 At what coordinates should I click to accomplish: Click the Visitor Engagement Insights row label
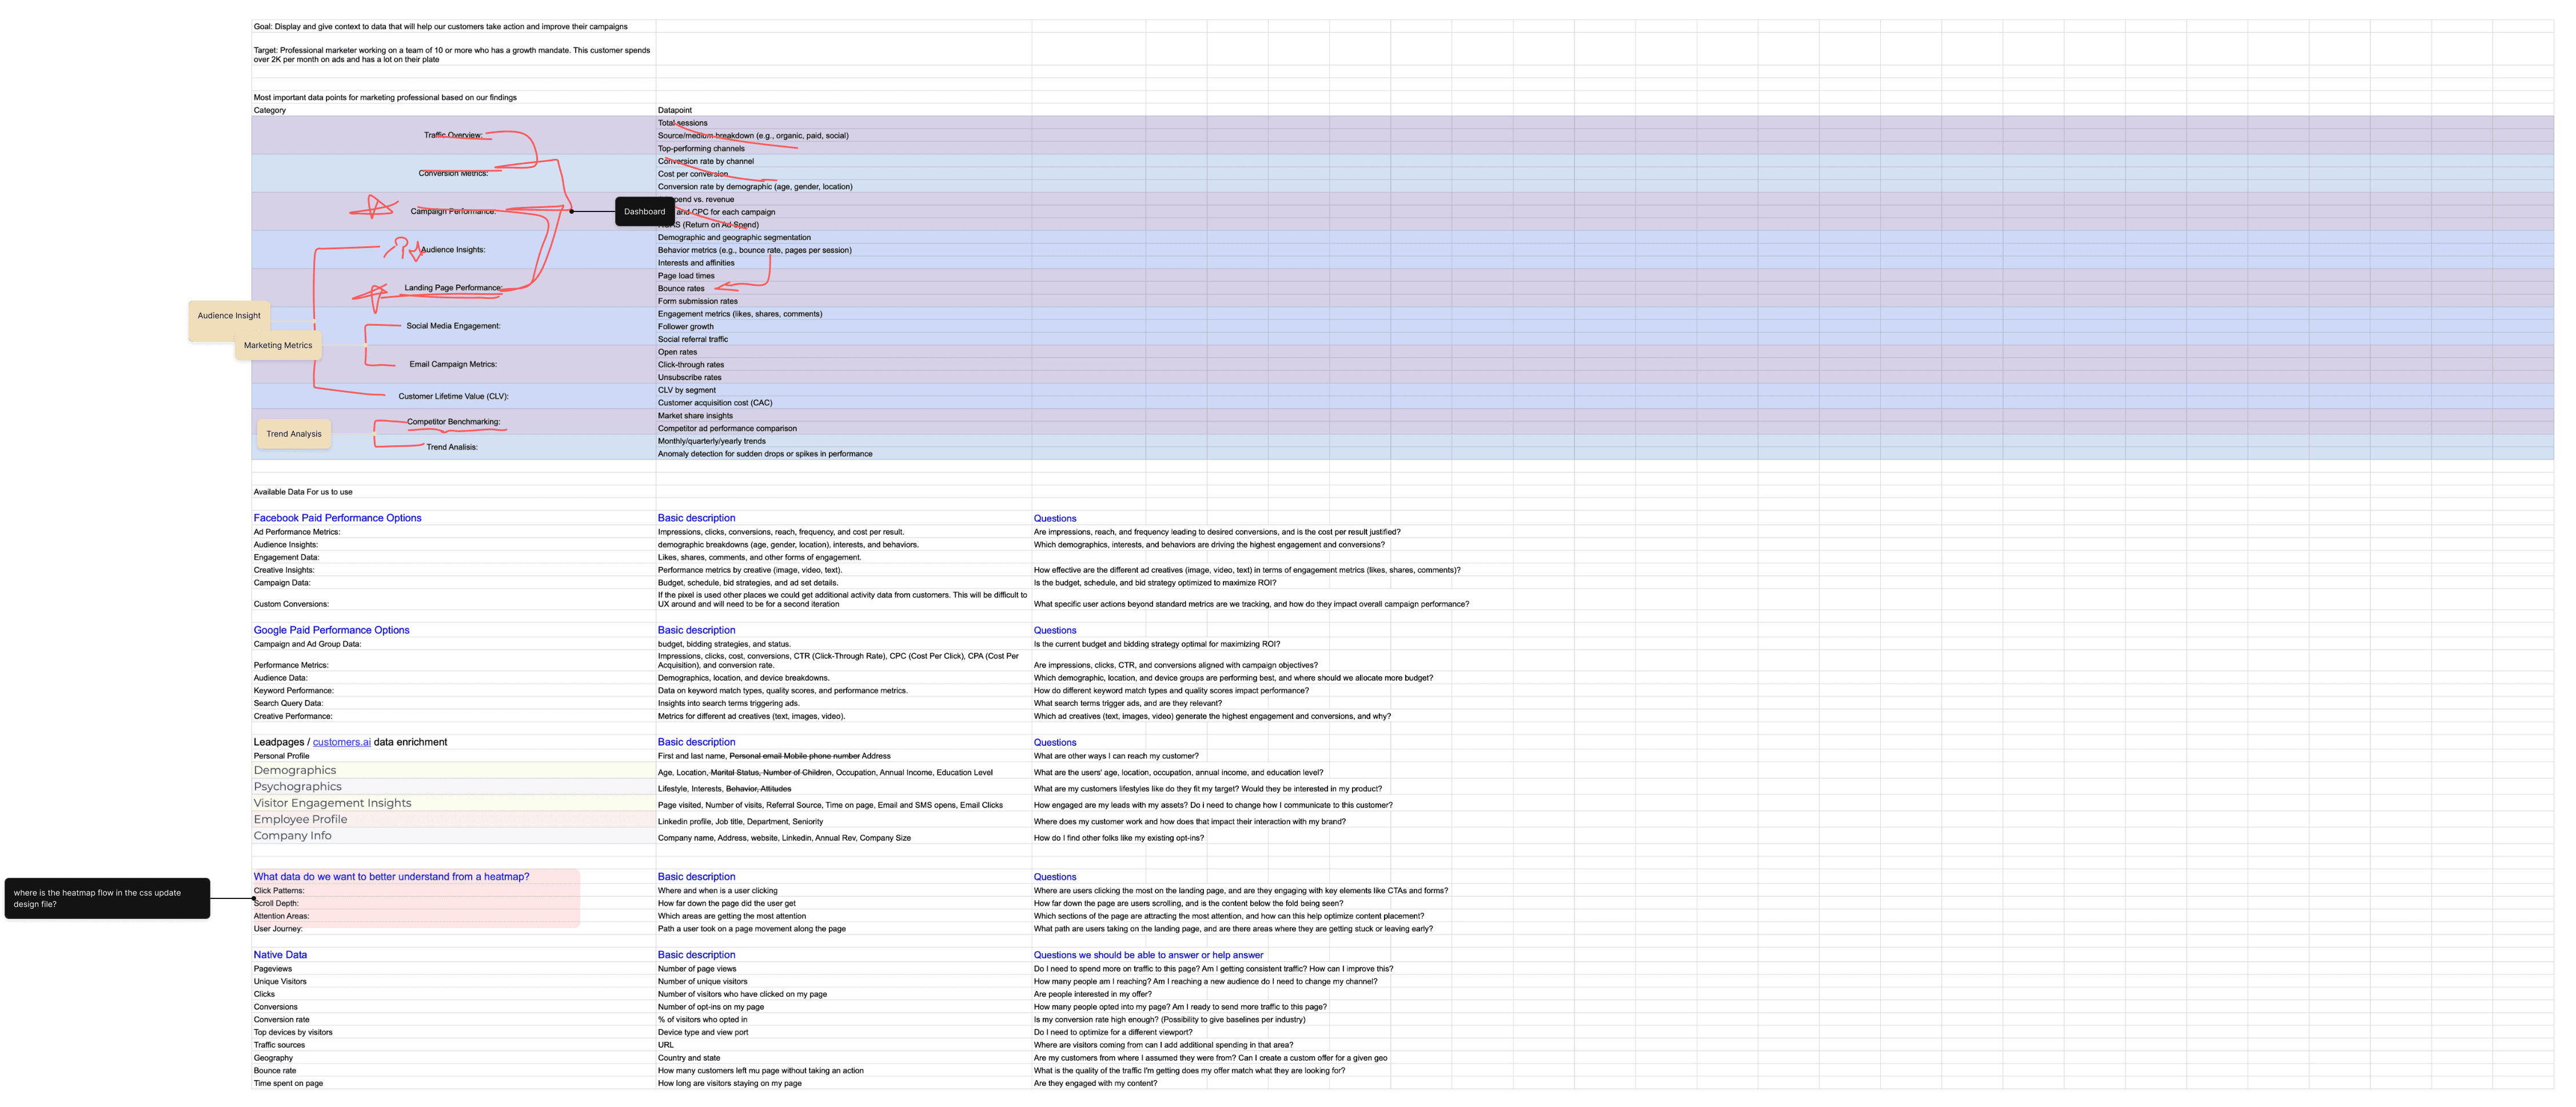pyautogui.click(x=332, y=803)
